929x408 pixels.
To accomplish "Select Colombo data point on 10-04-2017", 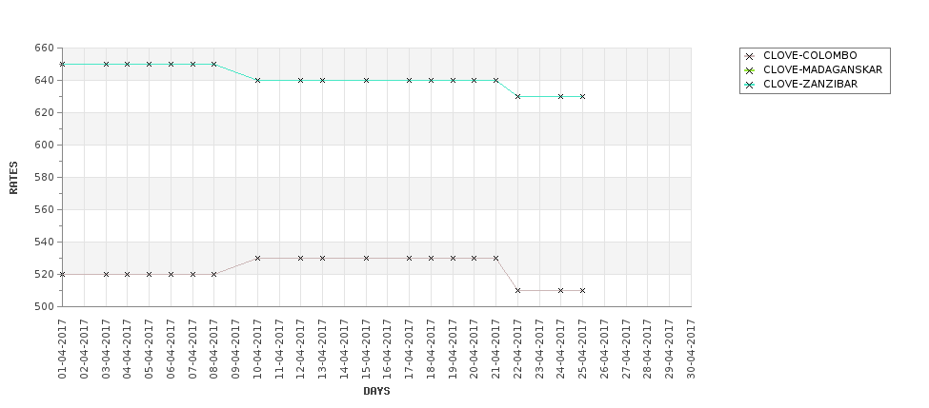I will click(257, 259).
